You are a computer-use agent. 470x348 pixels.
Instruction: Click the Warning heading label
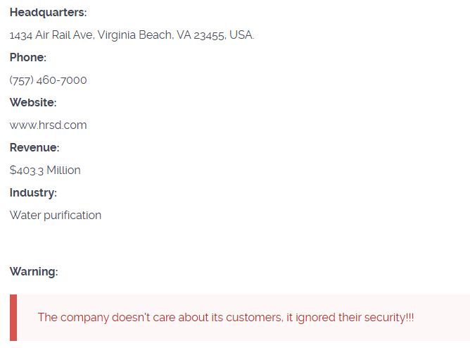pos(34,272)
